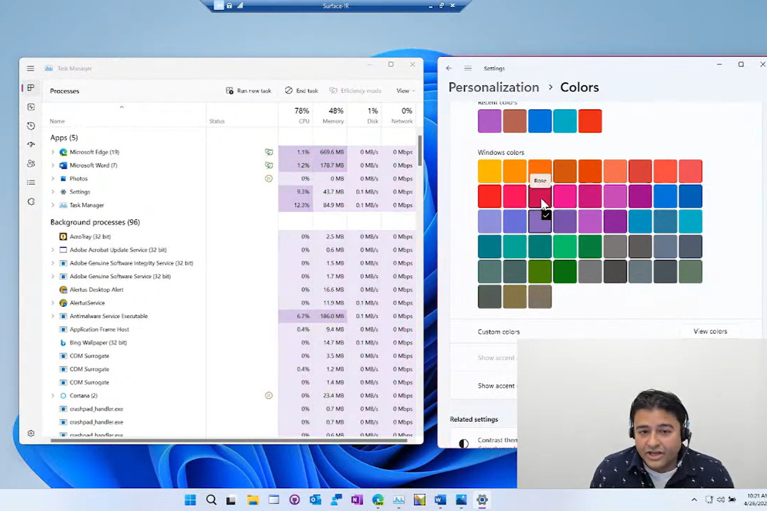Choose the brown swatch in Recent colors
This screenshot has height=511, width=767.
pyautogui.click(x=515, y=121)
